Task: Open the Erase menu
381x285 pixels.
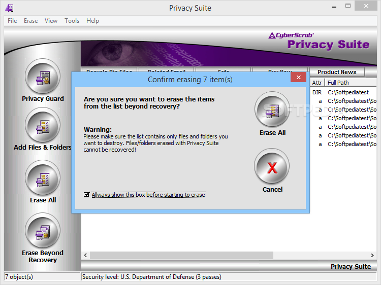Action: [30, 21]
